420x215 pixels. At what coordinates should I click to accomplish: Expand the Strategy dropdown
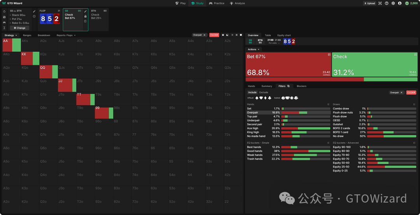click(x=11, y=35)
